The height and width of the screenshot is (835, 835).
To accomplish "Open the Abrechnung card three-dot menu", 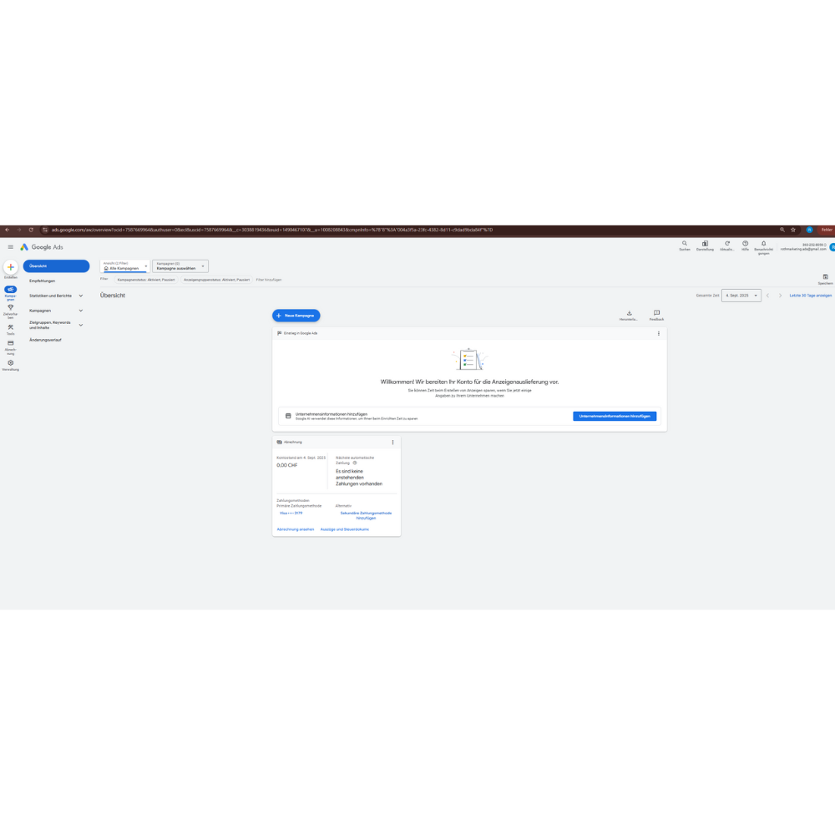I will [393, 443].
